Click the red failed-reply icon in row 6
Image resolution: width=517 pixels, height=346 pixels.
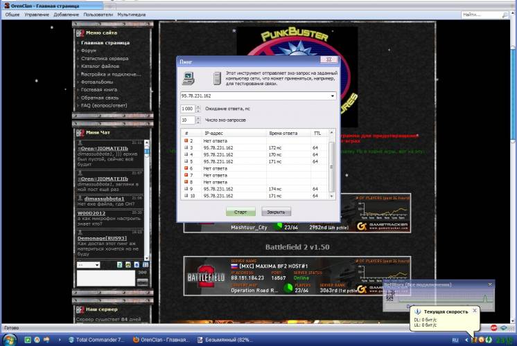pos(186,168)
